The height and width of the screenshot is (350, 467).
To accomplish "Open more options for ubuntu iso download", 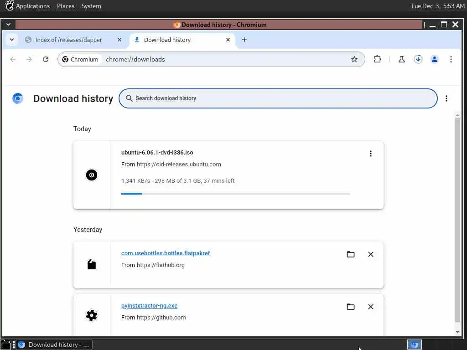I will 370,154.
